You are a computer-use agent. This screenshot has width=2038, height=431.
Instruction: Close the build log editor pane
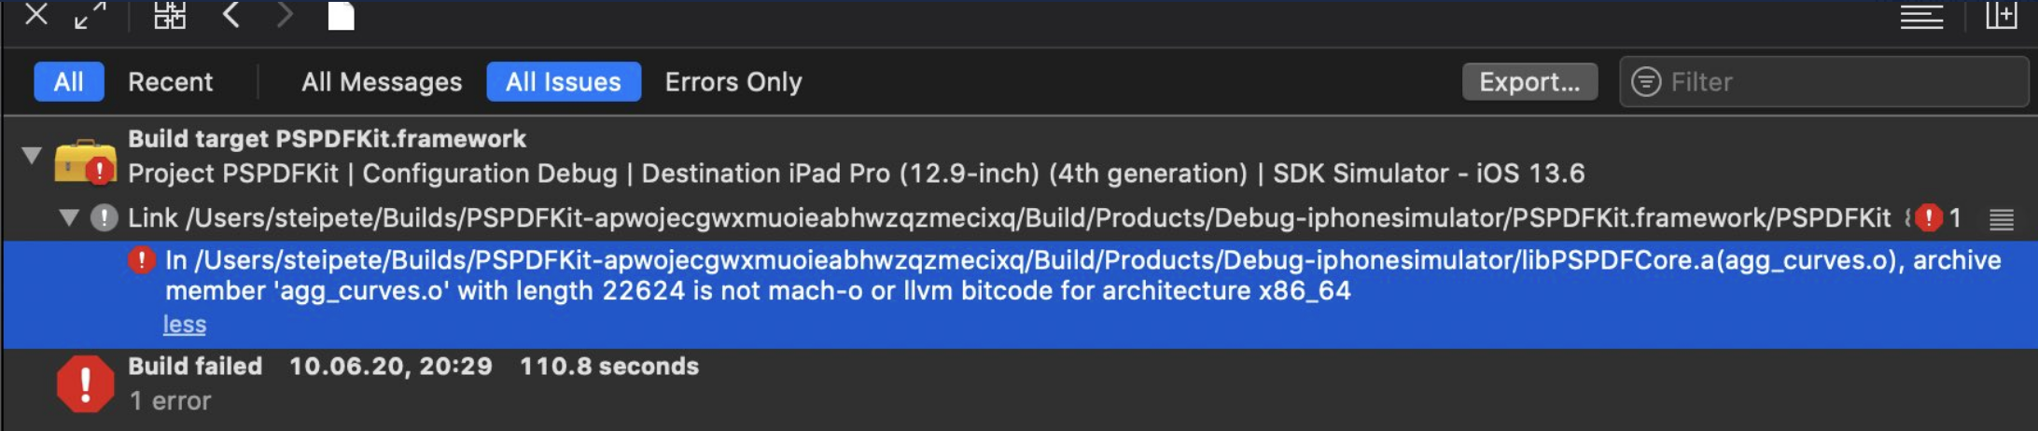point(35,14)
